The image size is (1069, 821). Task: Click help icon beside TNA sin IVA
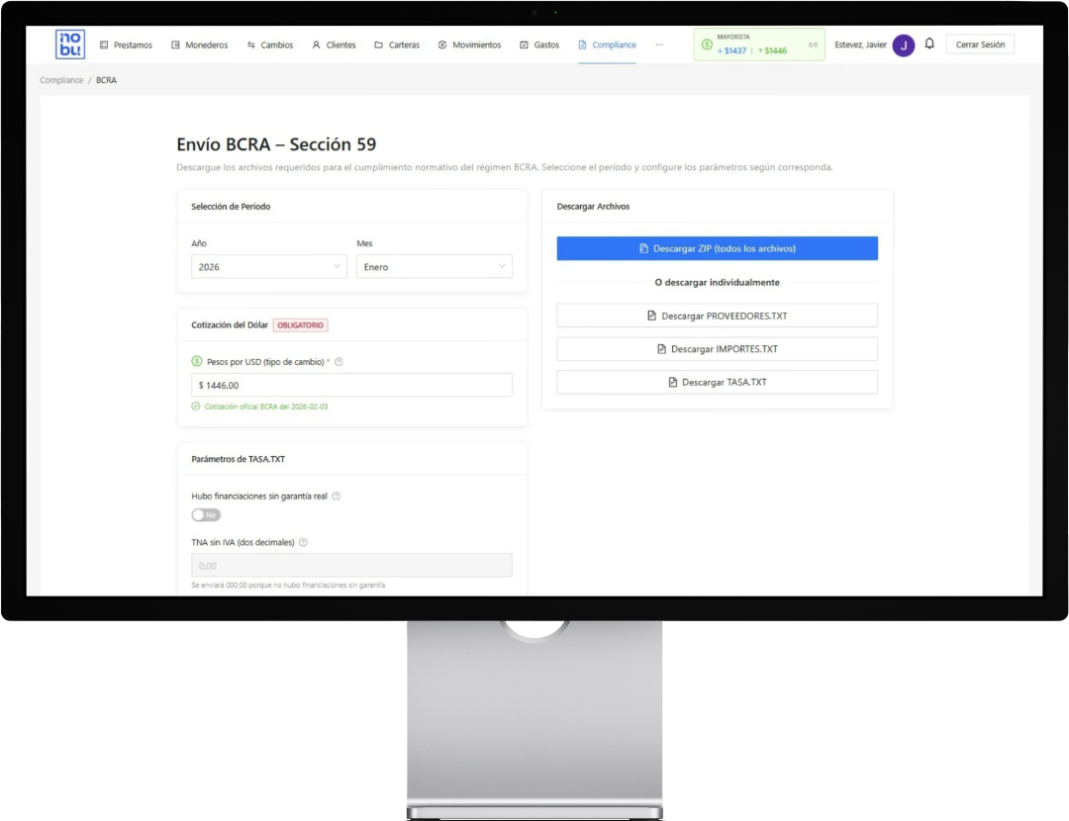[303, 542]
